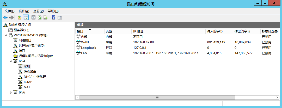Open Properties via toolbar icon
The height and width of the screenshot is (108, 282).
[34, 18]
